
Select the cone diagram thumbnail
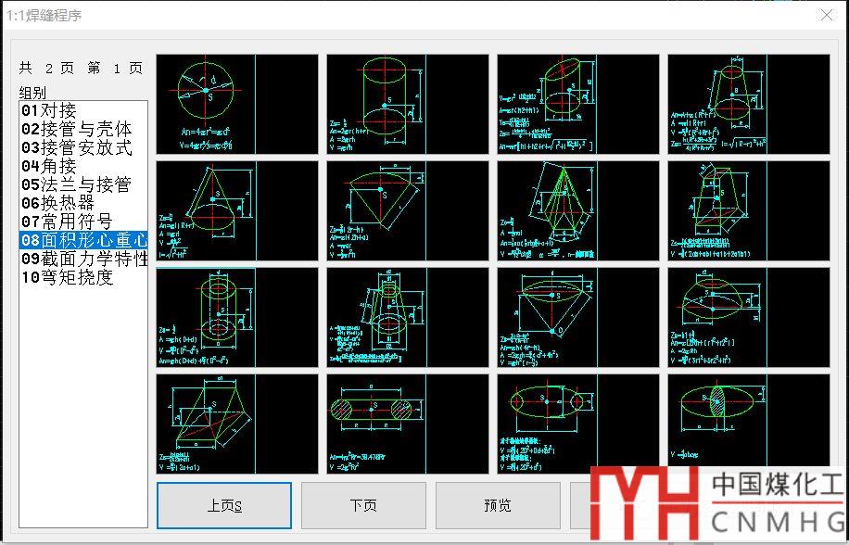[x=237, y=210]
